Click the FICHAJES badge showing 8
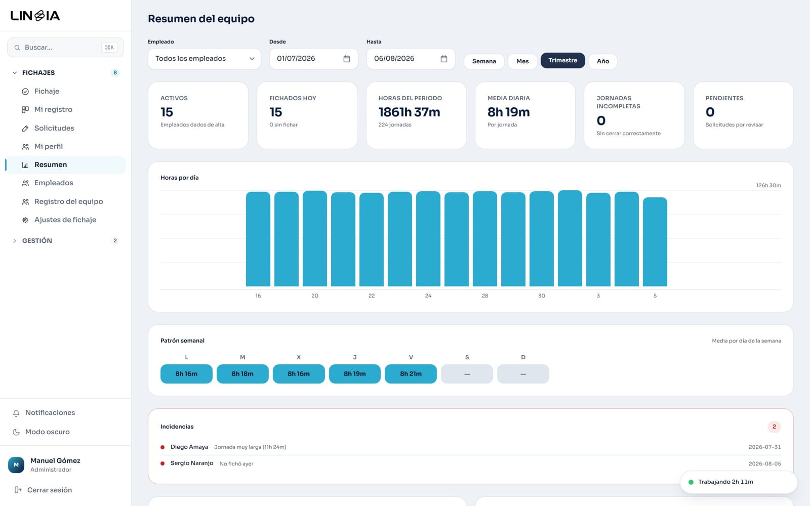 [115, 73]
